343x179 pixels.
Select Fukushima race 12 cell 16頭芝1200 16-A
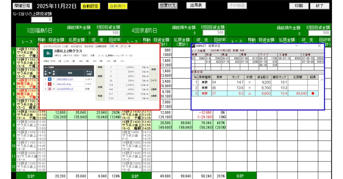pos(26,167)
